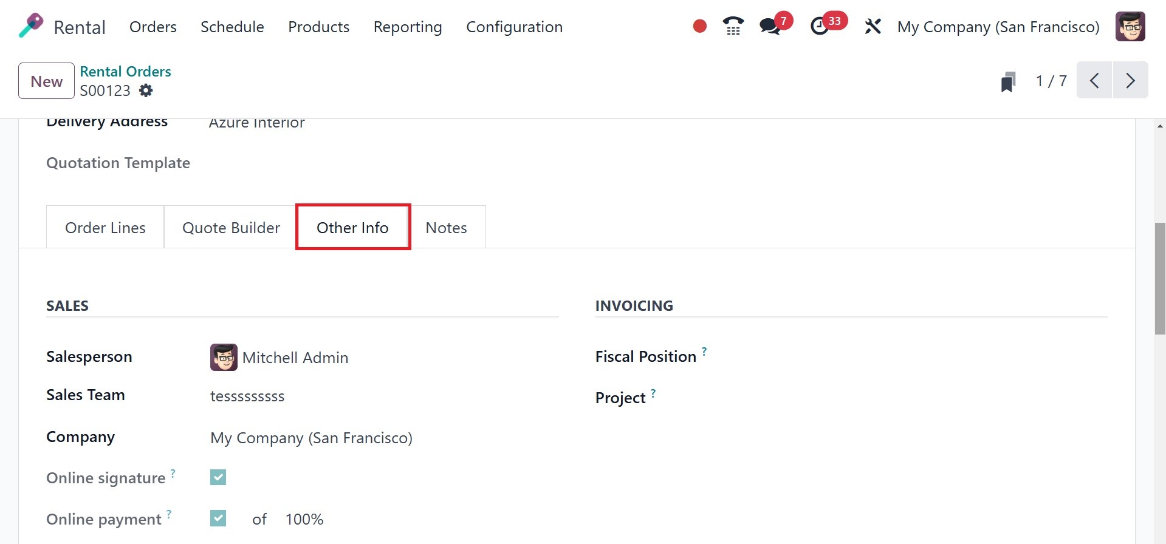Open the VoIP phone dialer

pyautogui.click(x=733, y=26)
